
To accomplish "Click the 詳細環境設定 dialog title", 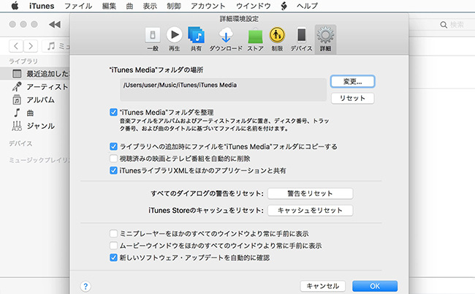I will 239,19.
